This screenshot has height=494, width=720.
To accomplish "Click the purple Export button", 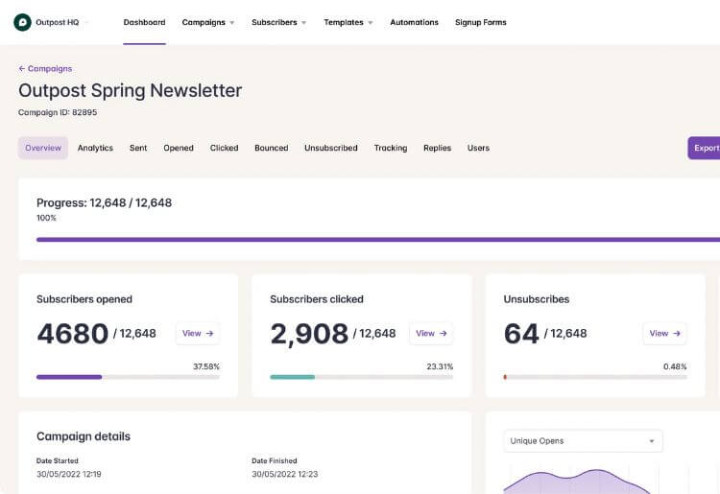I will coord(705,148).
